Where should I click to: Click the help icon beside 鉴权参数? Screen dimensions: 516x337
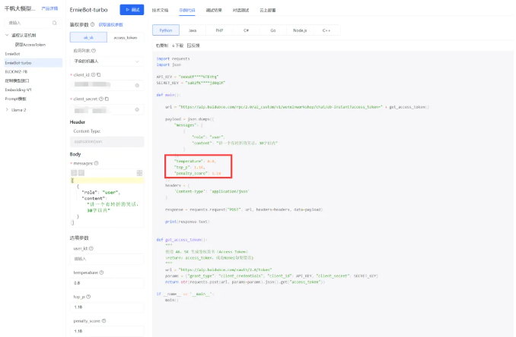coord(93,24)
